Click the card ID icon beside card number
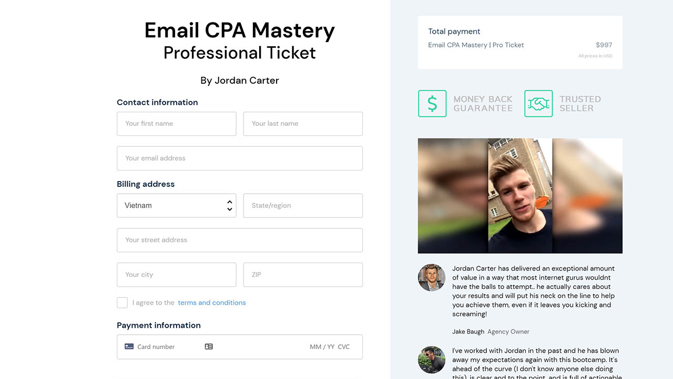673x379 pixels. (x=209, y=346)
